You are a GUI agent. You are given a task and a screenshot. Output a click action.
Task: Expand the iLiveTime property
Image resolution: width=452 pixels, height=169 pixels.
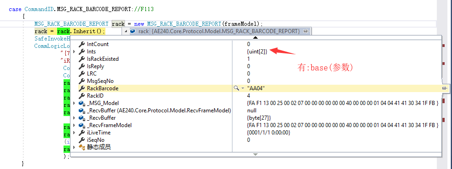tap(74, 133)
